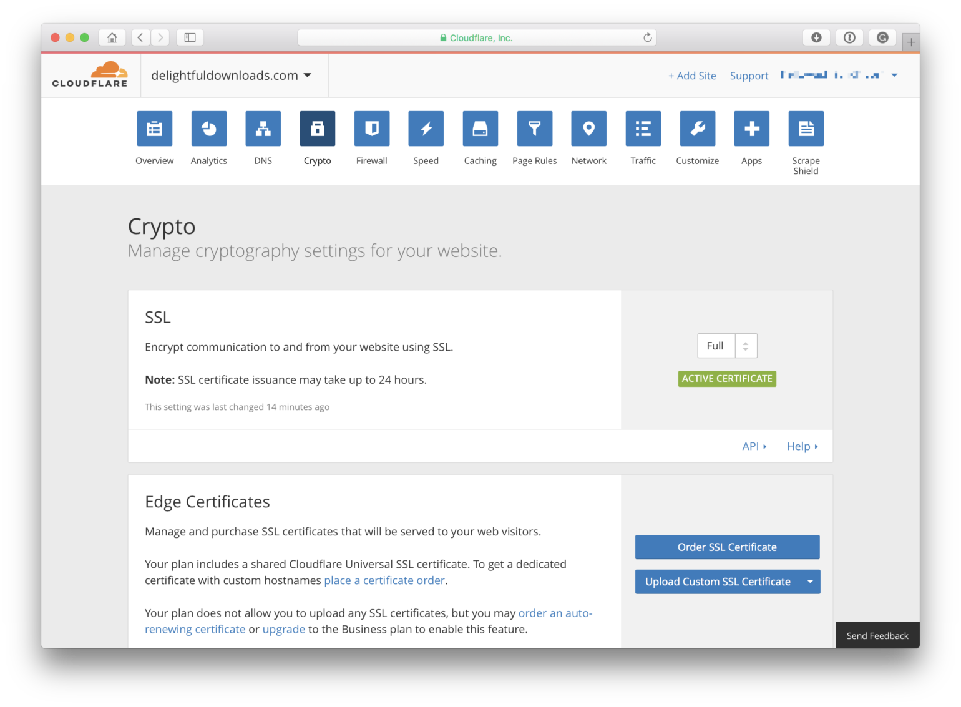Follow the place a certificate order link
Image resolution: width=961 pixels, height=707 pixels.
pyautogui.click(x=384, y=580)
